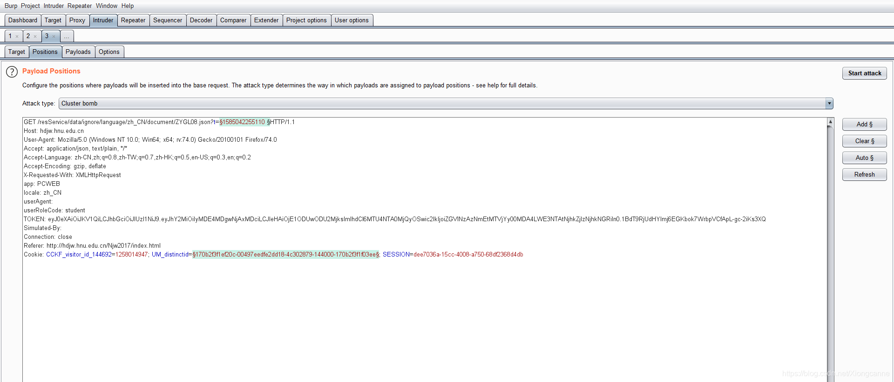894x382 pixels.
Task: Select the Positions sub-tab
Action: coord(45,52)
